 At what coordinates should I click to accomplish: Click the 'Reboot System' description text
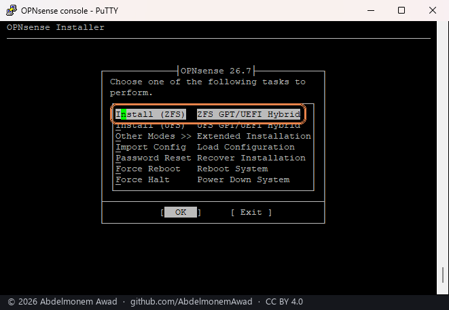(x=232, y=169)
